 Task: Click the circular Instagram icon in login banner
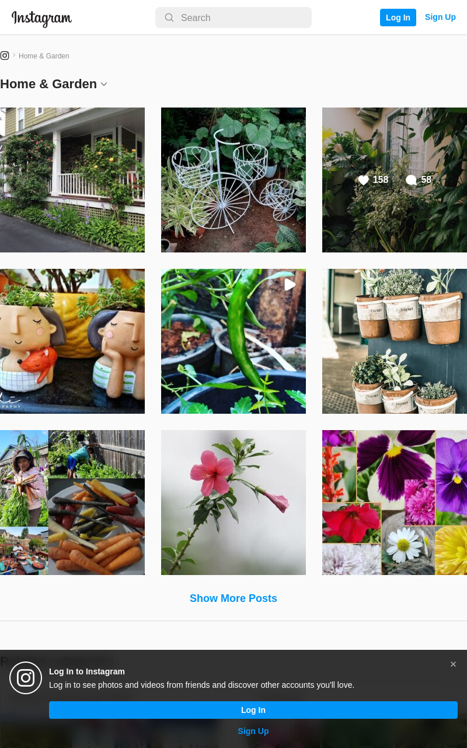[26, 678]
